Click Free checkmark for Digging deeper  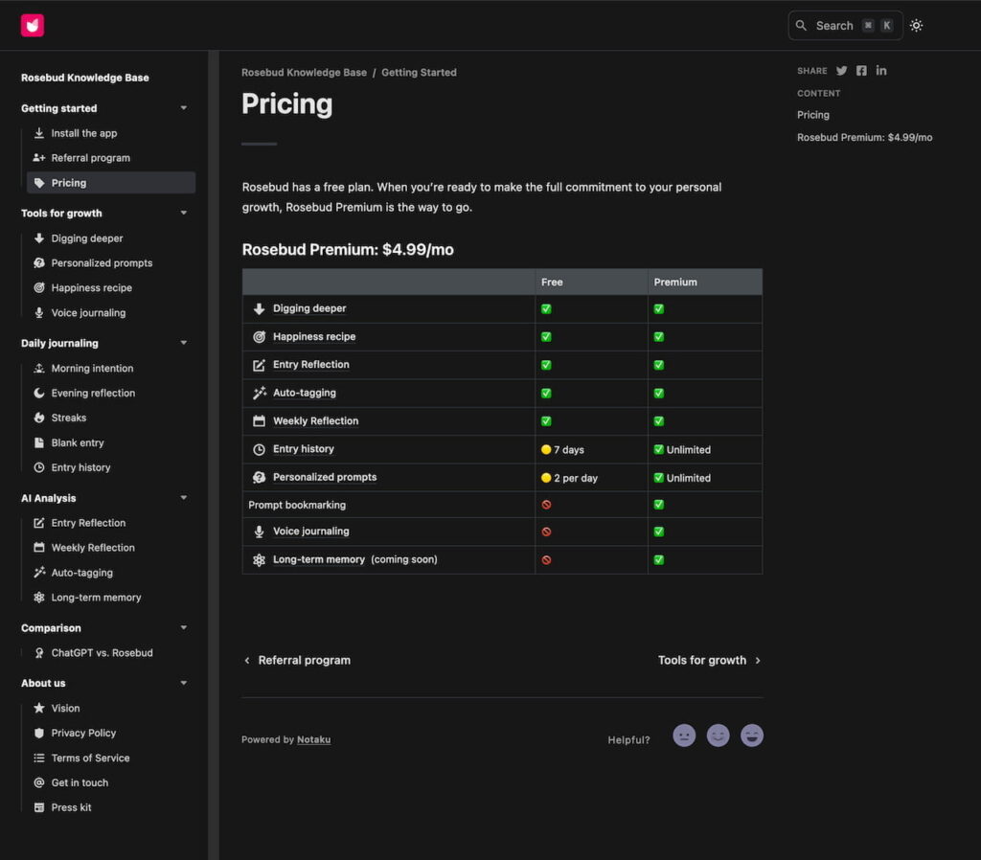(x=546, y=309)
